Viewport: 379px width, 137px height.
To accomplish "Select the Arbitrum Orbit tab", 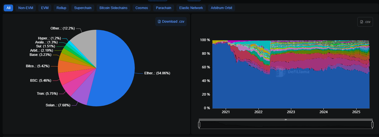I will tap(221, 8).
